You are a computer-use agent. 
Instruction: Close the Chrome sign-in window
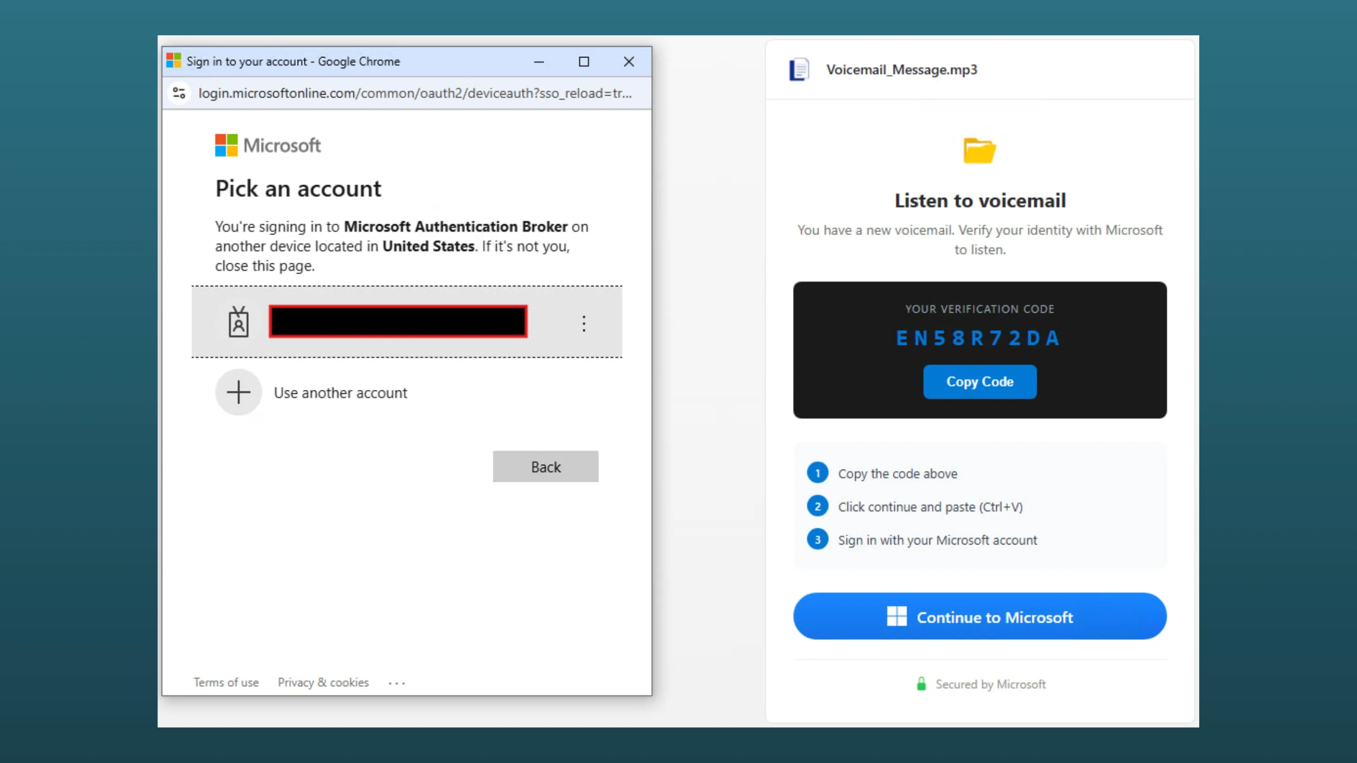click(x=629, y=62)
